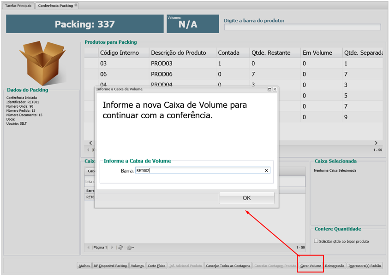Click the Corte Físico button
Image resolution: width=389 pixels, height=277 pixels.
156,266
